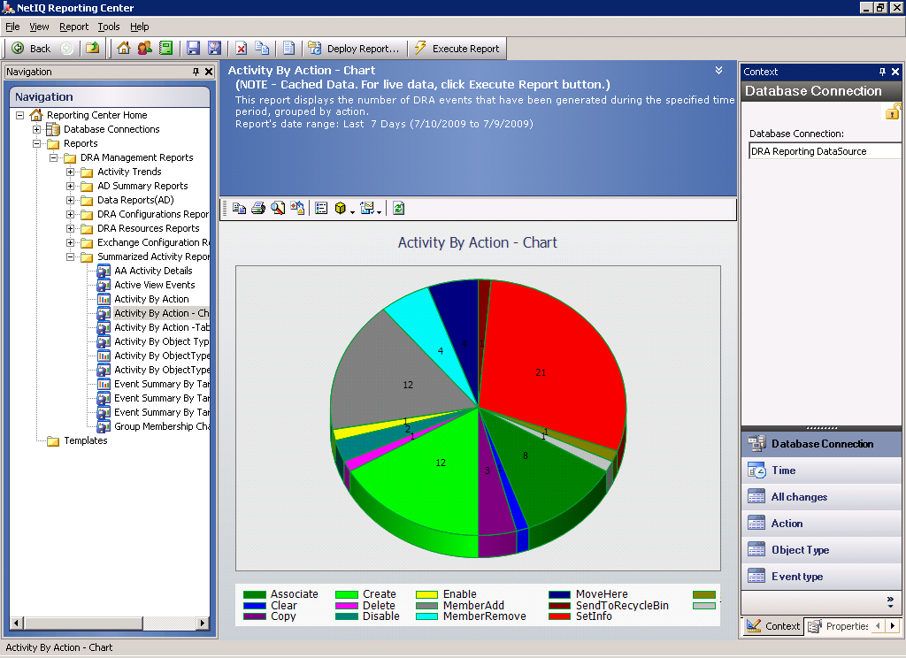Open the Print icon in the report toolbar
The height and width of the screenshot is (658, 906).
(x=257, y=208)
